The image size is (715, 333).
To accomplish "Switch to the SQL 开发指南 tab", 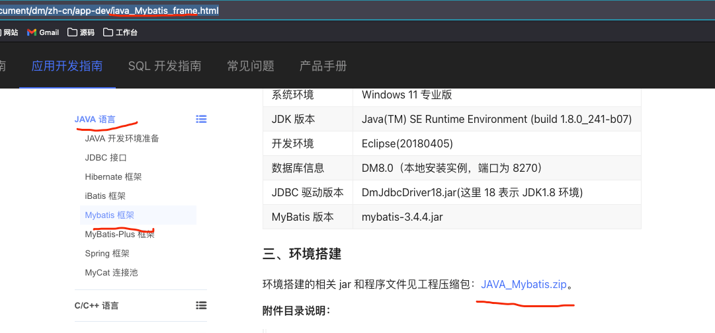I will 165,66.
